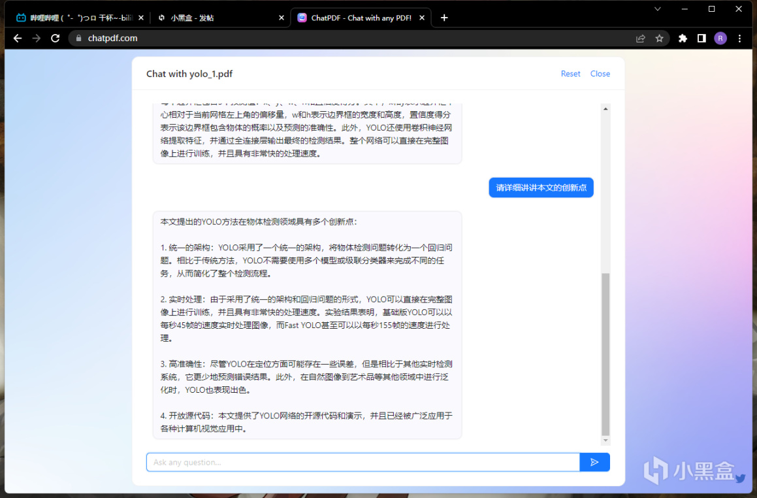This screenshot has height=498, width=757.
Task: Click the Reset link
Action: point(570,74)
